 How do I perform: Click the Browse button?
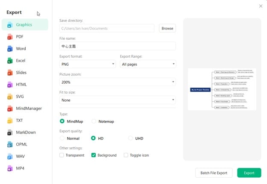tap(167, 28)
